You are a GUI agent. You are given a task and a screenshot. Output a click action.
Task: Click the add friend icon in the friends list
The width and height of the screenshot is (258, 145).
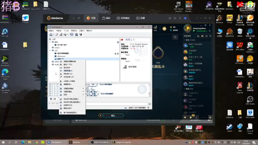(198, 36)
